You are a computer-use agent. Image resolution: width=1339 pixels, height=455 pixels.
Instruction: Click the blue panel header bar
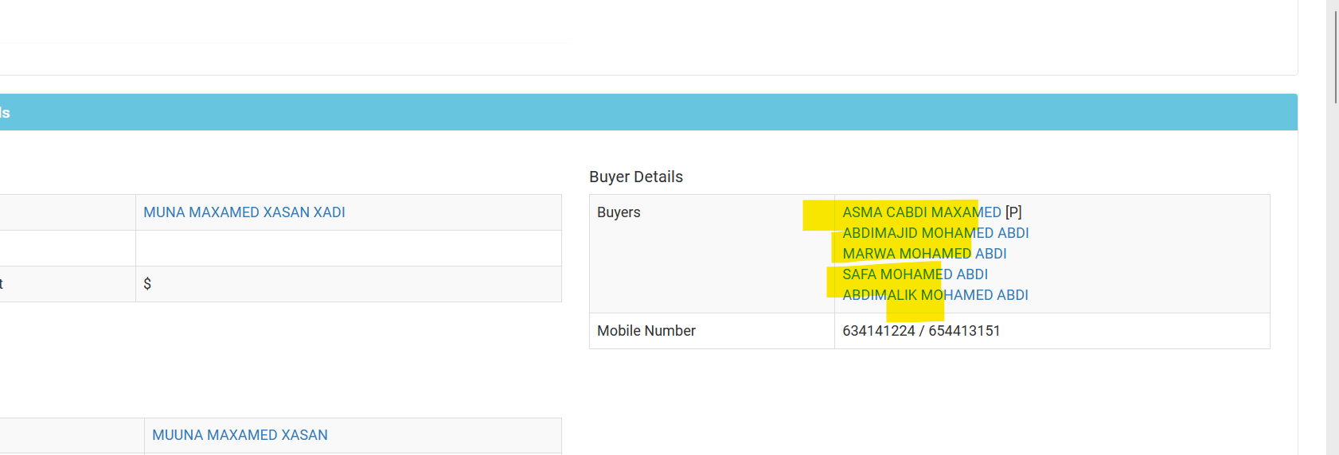(x=649, y=112)
